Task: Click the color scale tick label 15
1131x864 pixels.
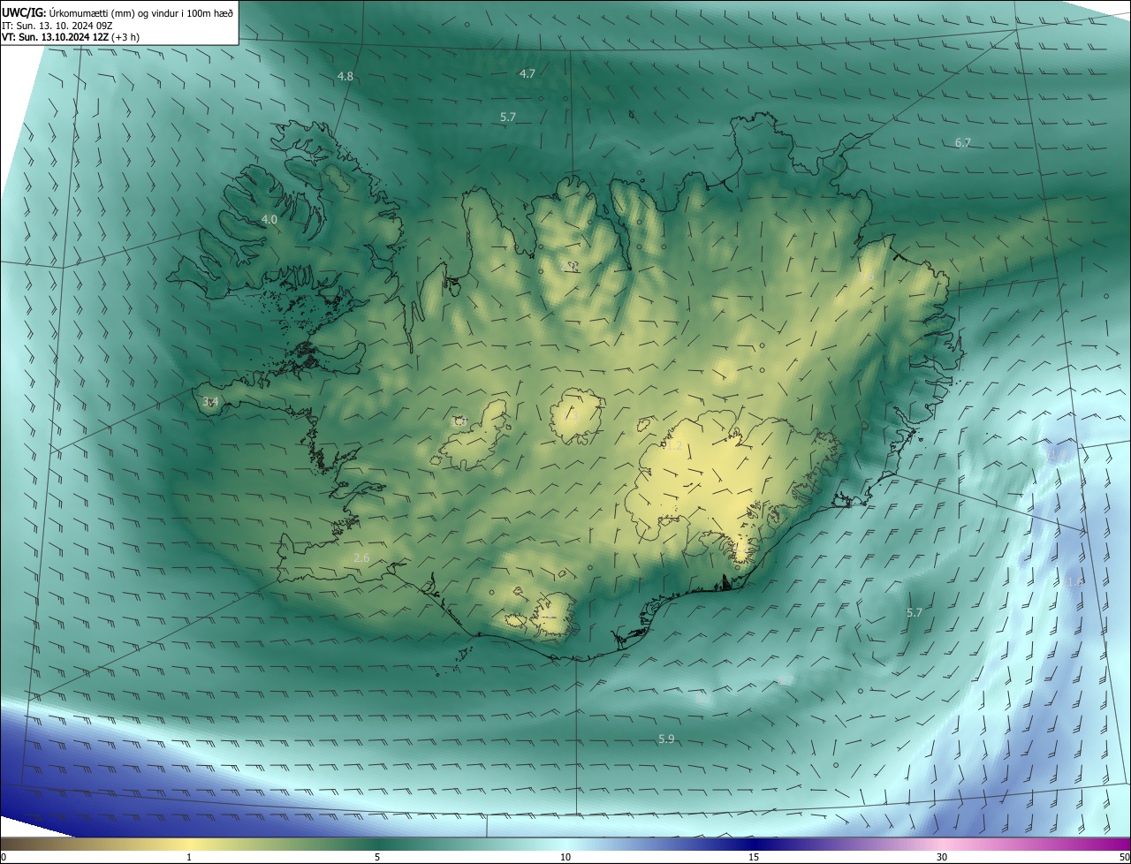Action: [754, 857]
